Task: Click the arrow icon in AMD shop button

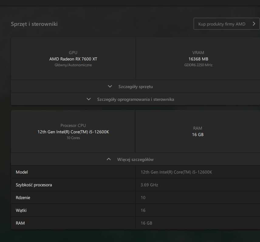Action: pyautogui.click(x=254, y=24)
